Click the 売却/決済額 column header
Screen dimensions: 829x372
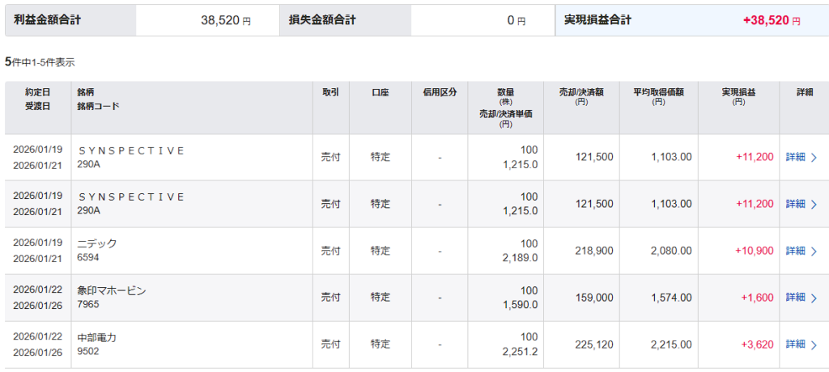(x=580, y=93)
